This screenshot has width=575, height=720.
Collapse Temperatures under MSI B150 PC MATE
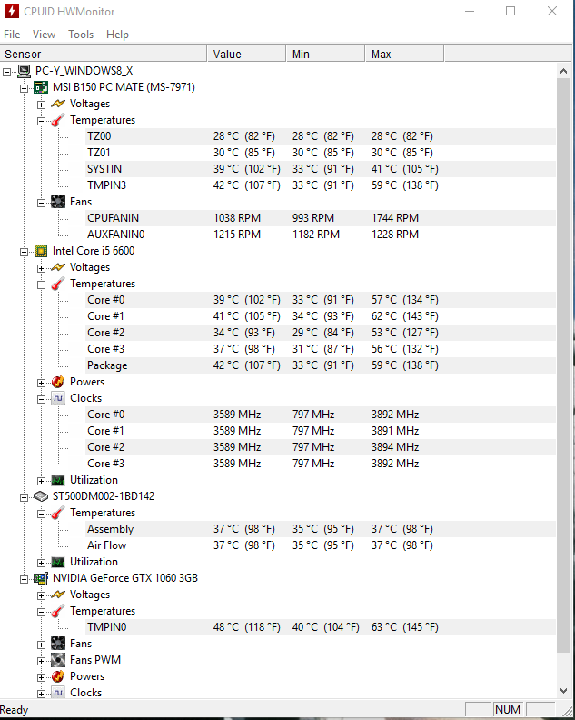point(41,121)
